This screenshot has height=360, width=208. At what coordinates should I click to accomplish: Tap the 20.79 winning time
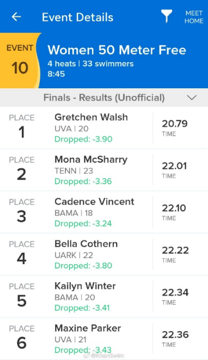[175, 124]
